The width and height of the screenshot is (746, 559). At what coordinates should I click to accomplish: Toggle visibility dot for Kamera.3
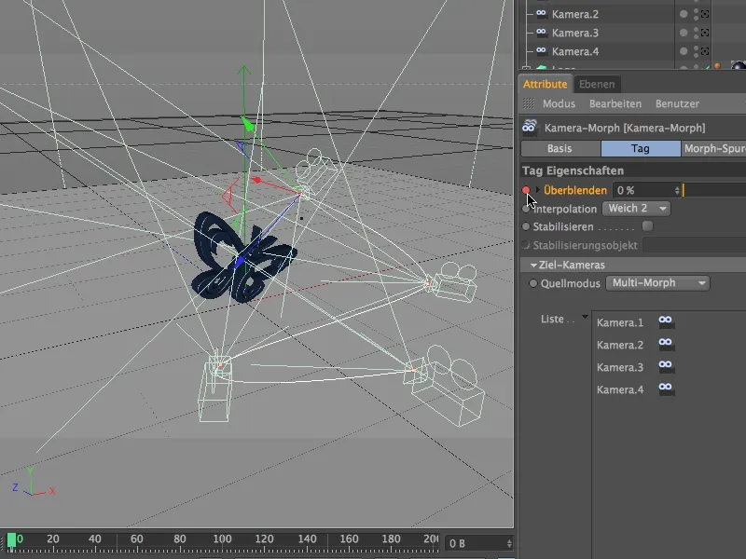pyautogui.click(x=684, y=33)
